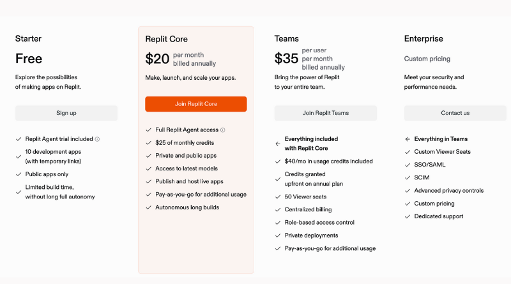Select the Starter plan heading
Viewport: 511px width, 284px height.
tap(28, 39)
